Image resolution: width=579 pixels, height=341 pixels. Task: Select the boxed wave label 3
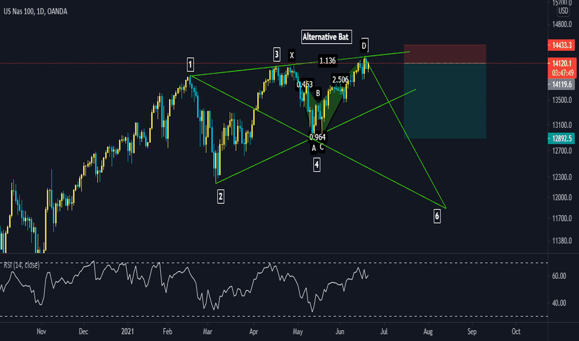pos(276,54)
